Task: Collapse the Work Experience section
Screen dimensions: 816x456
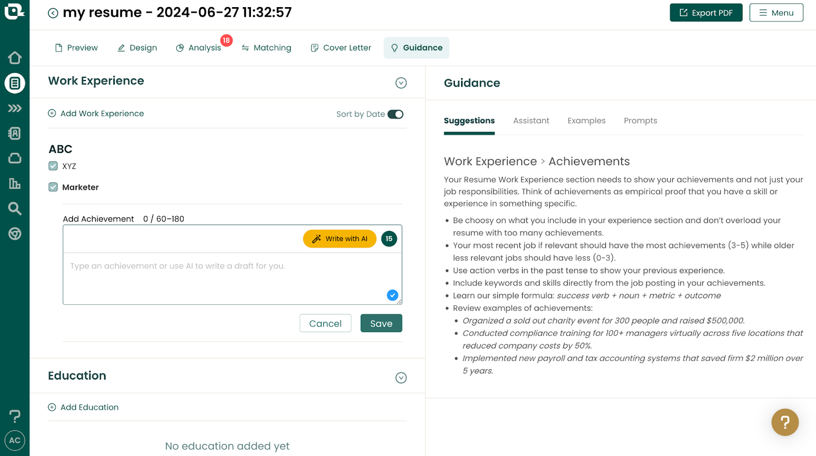Action: click(401, 83)
